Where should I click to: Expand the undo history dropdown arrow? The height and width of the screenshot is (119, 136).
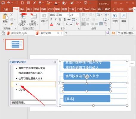pos(12,3)
